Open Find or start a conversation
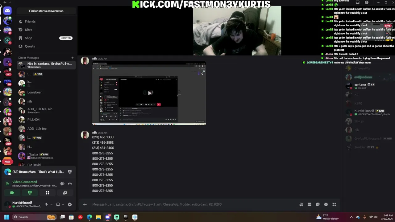Screen dimensions: 395x222 pyautogui.click(x=46, y=11)
